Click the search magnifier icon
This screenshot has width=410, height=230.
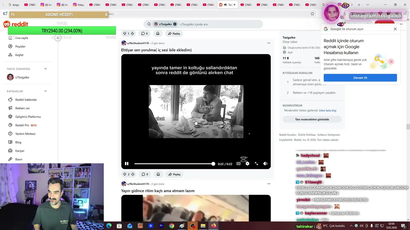[149, 24]
